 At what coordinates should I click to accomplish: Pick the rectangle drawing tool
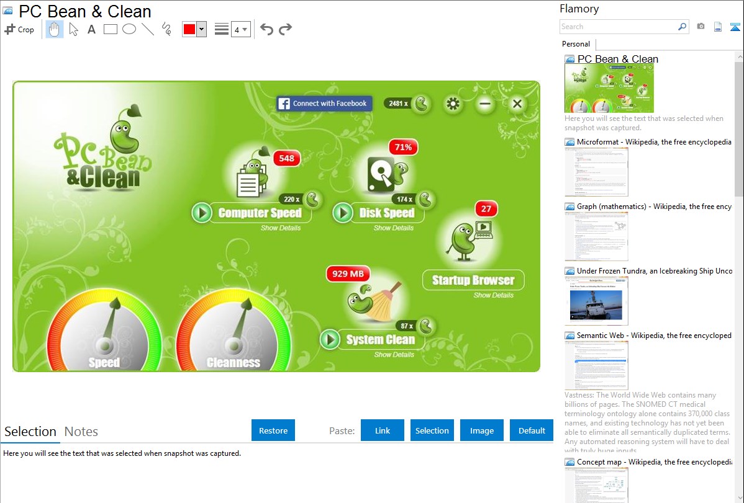point(110,29)
